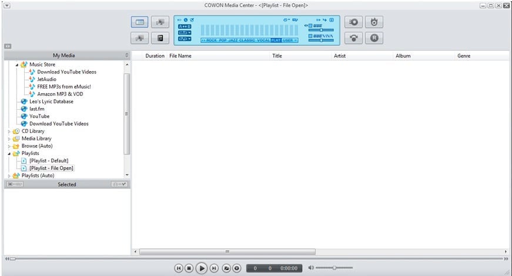Open YouTube tree item
512x276 pixels.
[x=39, y=116]
